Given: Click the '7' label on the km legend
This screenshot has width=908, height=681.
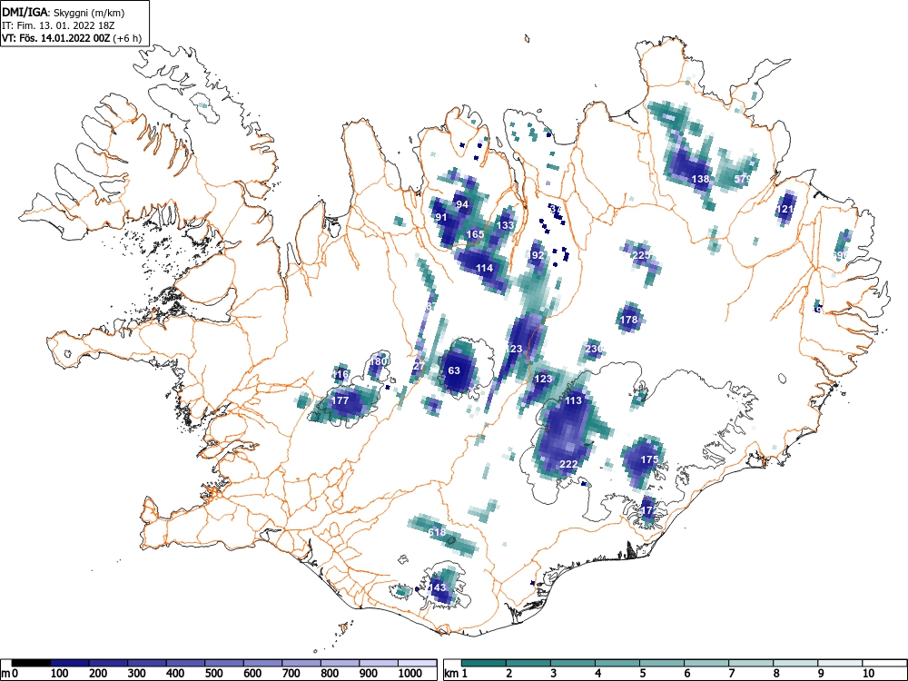Looking at the screenshot, I should (731, 674).
